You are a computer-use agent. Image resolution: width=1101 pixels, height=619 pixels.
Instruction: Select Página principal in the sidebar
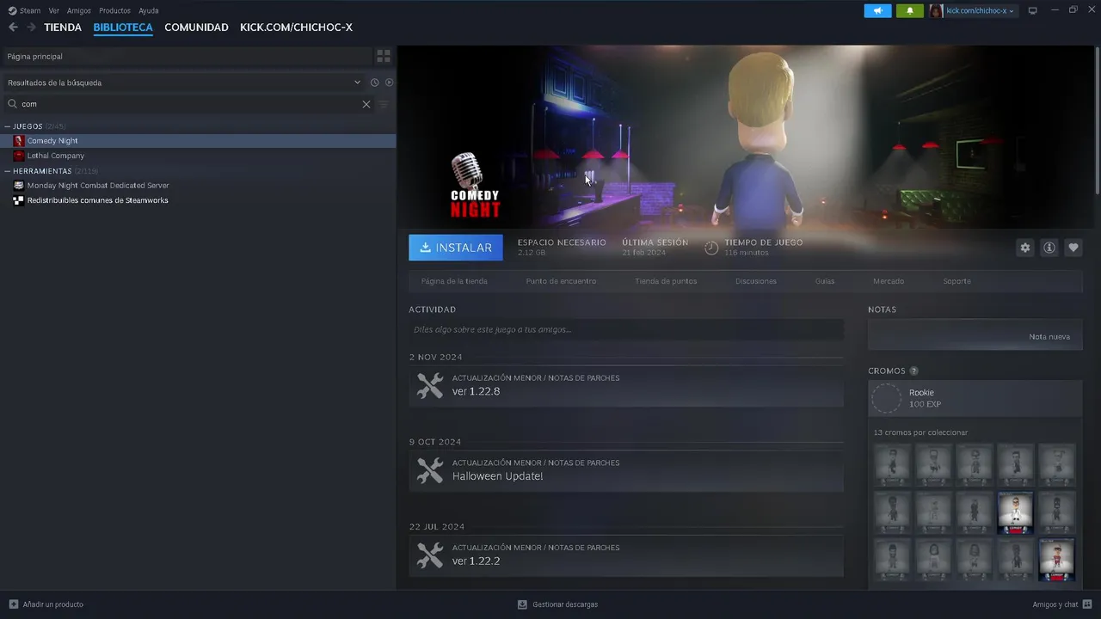pyautogui.click(x=187, y=56)
